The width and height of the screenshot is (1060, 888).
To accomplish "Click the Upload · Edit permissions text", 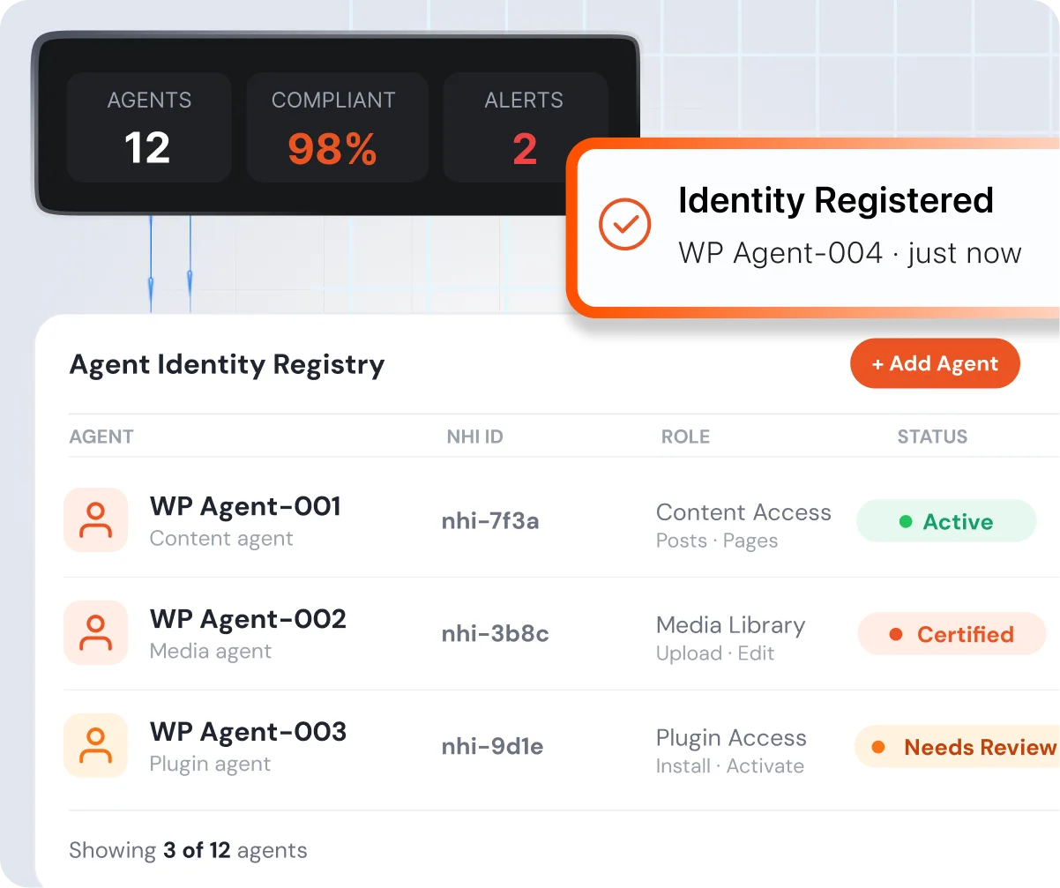I will (x=715, y=653).
